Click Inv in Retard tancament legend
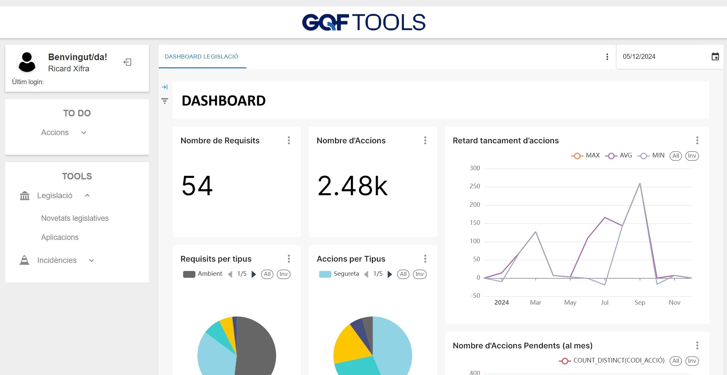Screen dimensions: 727x375 click(x=692, y=156)
